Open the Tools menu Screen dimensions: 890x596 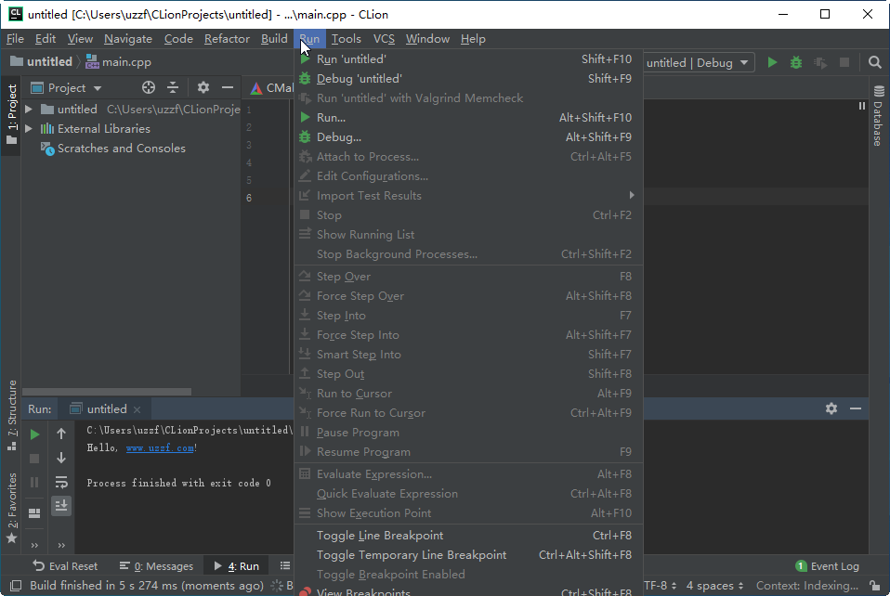tap(347, 39)
